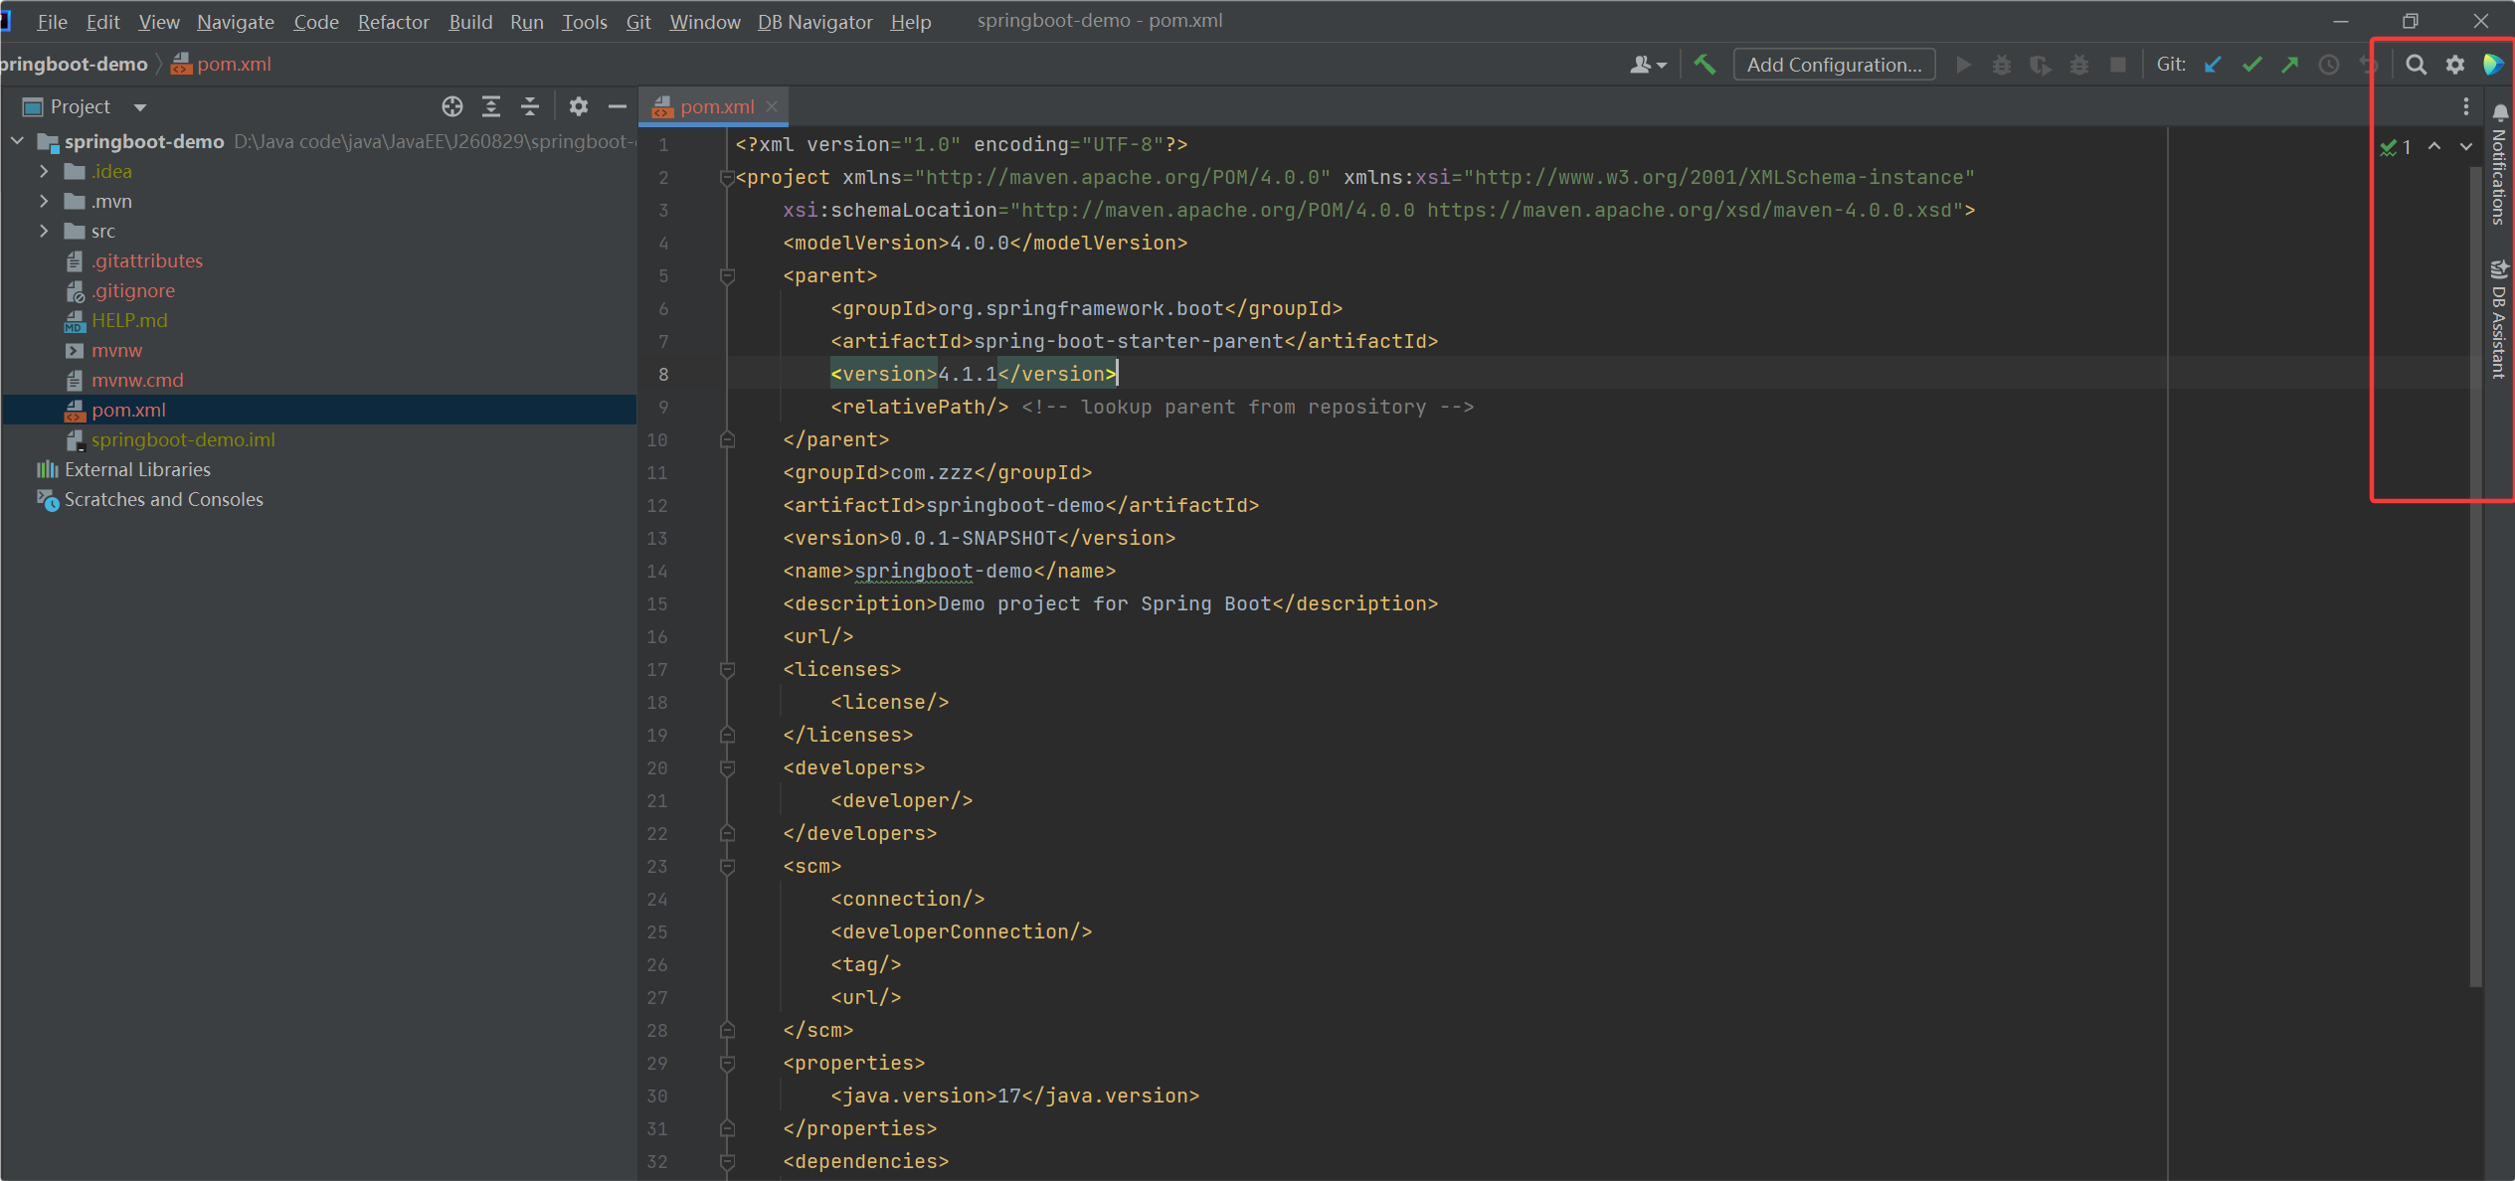
Task: Click Collapse All icon in Project panel
Action: tap(530, 106)
